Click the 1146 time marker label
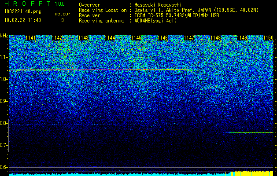This screenshot has width=277, height=176. tap(163, 38)
